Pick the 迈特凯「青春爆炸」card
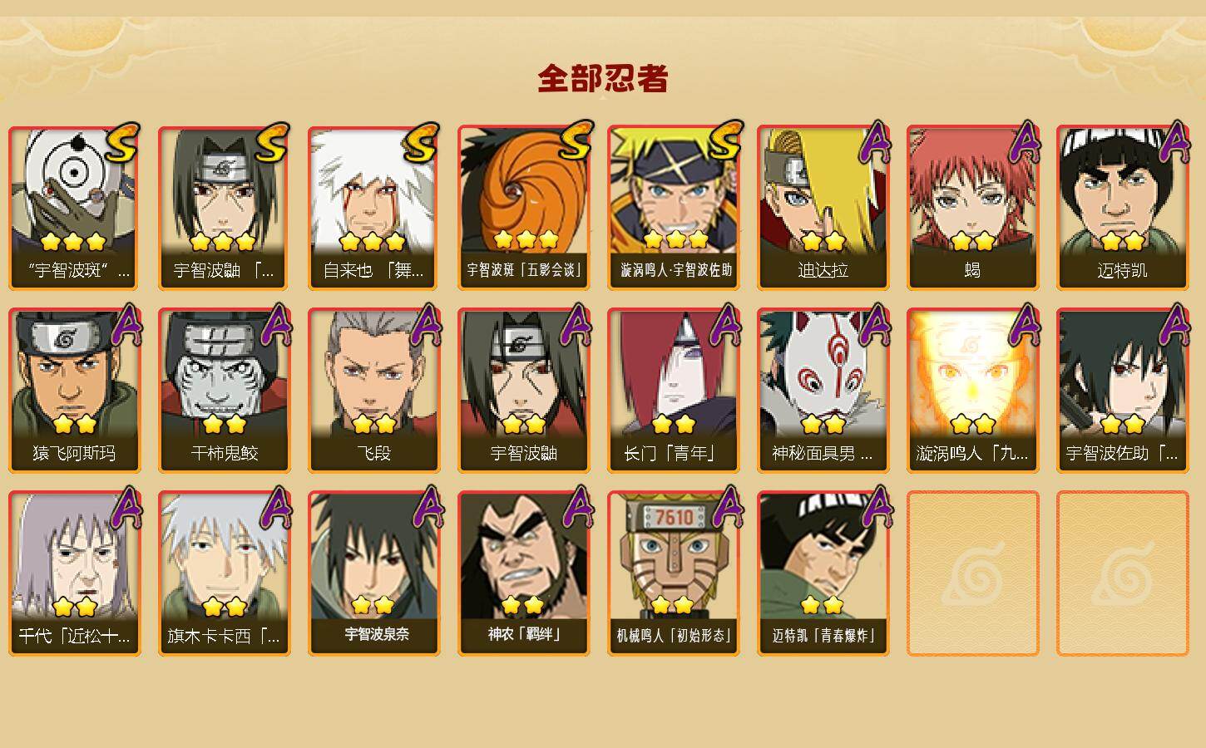The height and width of the screenshot is (748, 1206). click(823, 573)
